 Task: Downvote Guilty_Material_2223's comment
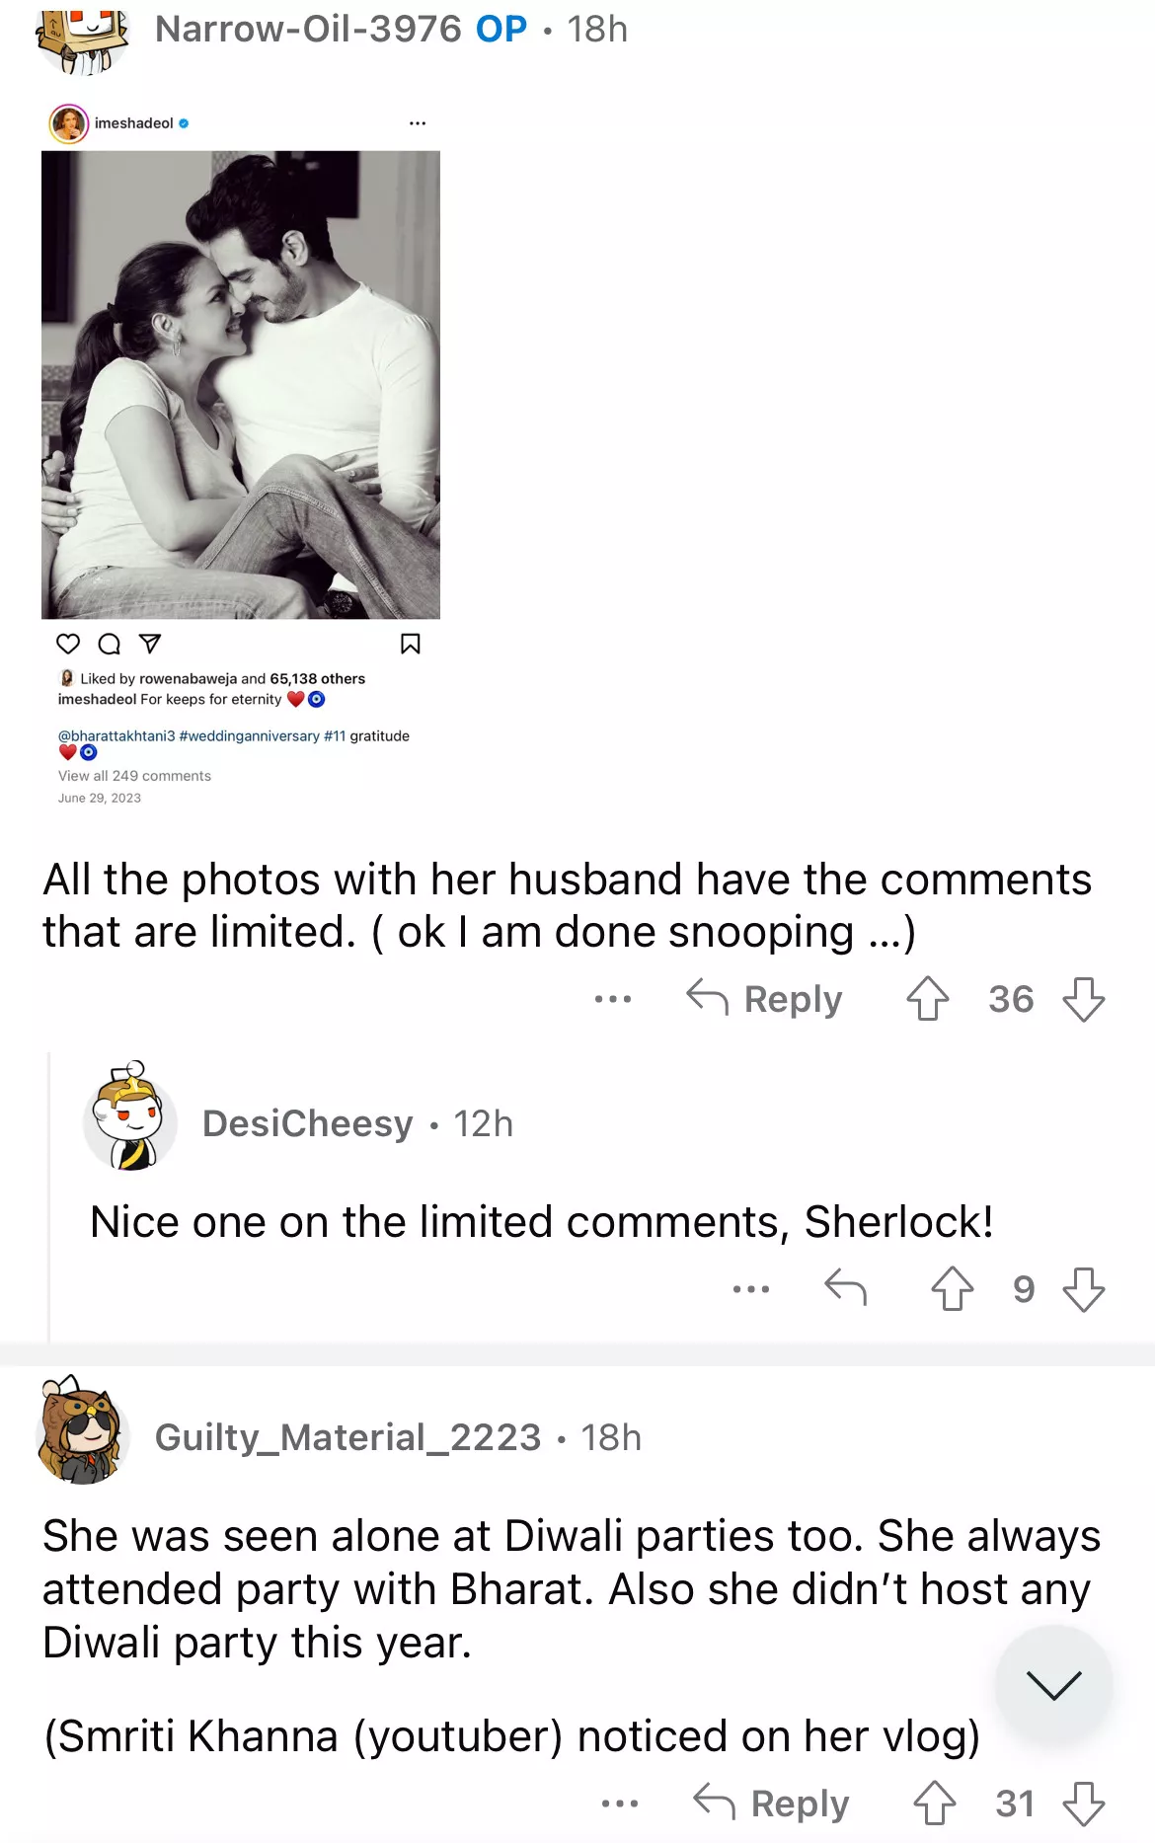click(x=1083, y=1803)
